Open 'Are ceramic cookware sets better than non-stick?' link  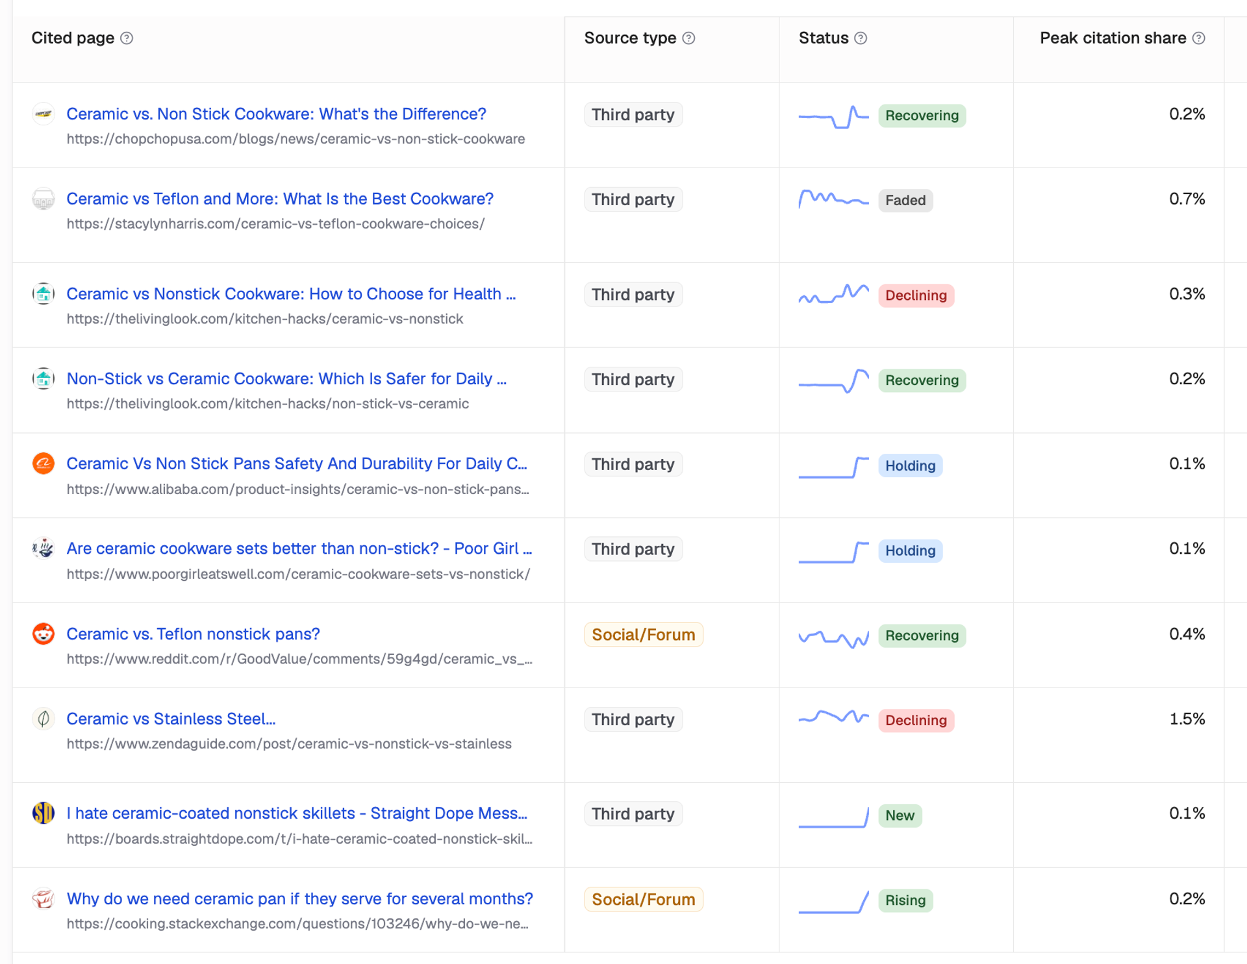coord(299,549)
